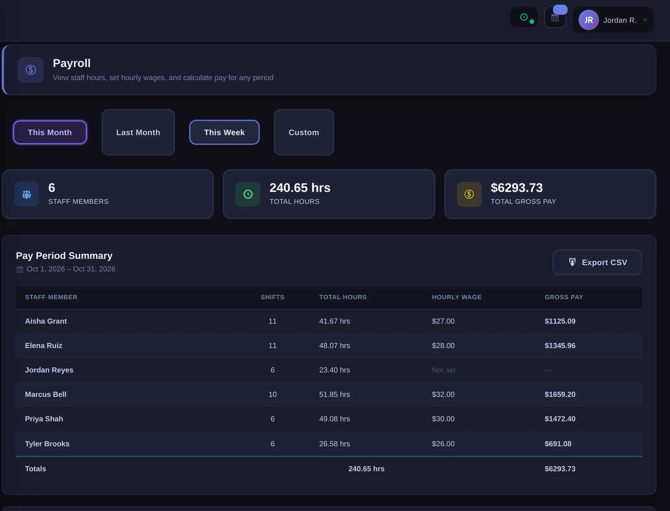Click the Jordan R. username label
670x511 pixels.
click(x=620, y=20)
